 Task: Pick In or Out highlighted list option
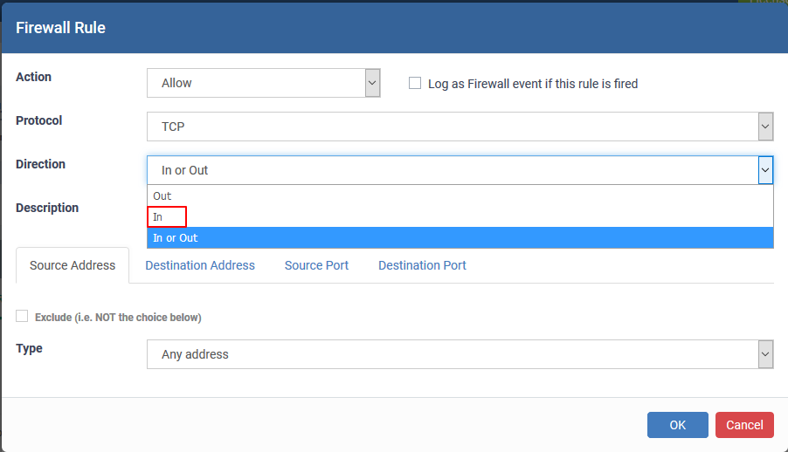click(460, 237)
